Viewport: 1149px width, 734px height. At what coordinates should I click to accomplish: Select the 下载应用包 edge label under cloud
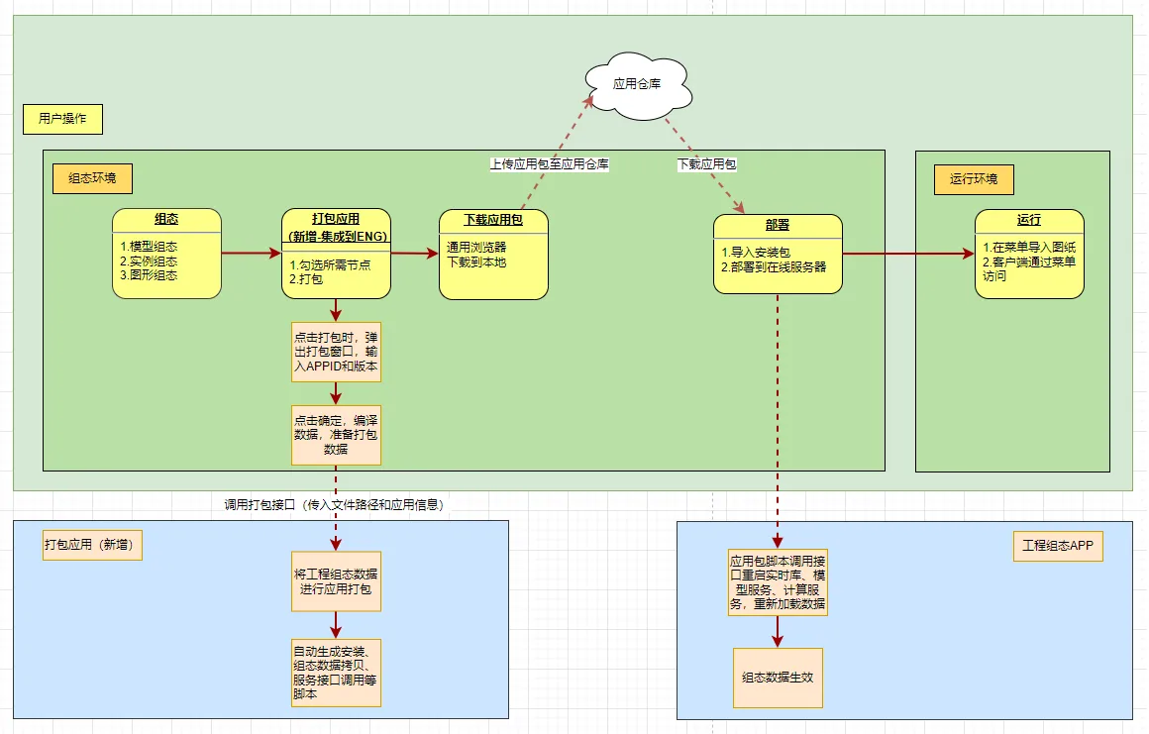706,164
